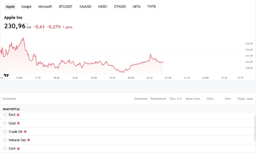Switch to the Google tab

26,7
